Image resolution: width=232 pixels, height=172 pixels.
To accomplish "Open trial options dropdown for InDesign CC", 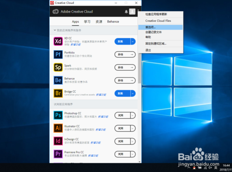I will 133,141.
